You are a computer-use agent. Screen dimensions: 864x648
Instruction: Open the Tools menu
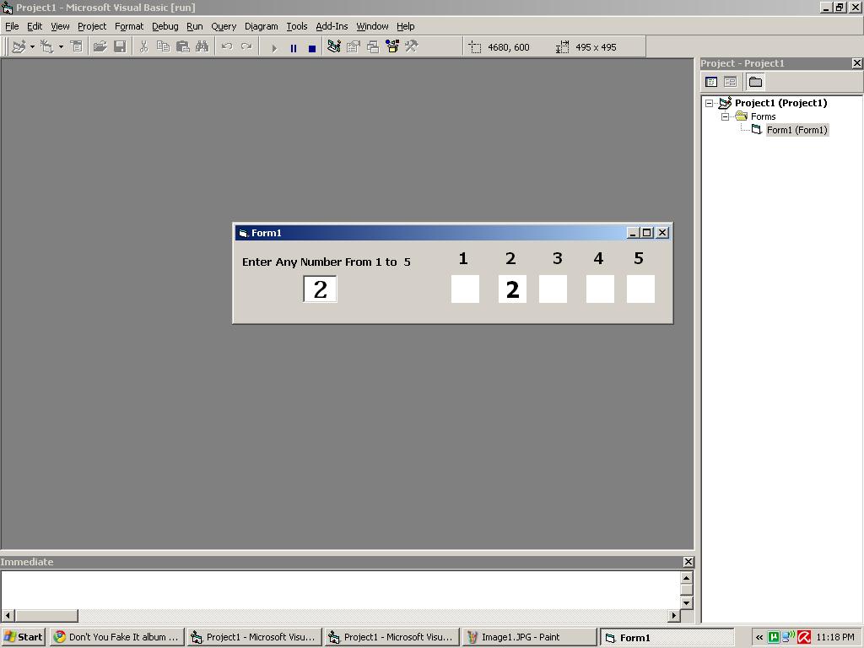click(296, 26)
